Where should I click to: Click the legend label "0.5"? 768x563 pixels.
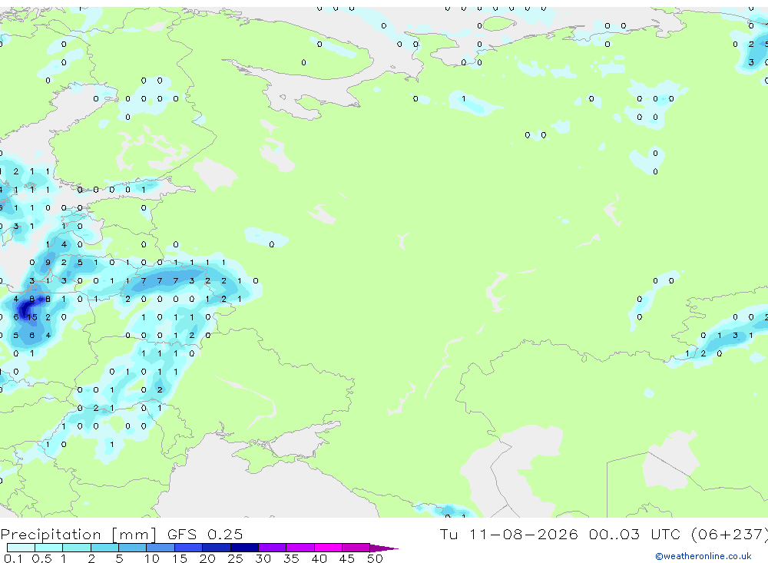coord(41,558)
